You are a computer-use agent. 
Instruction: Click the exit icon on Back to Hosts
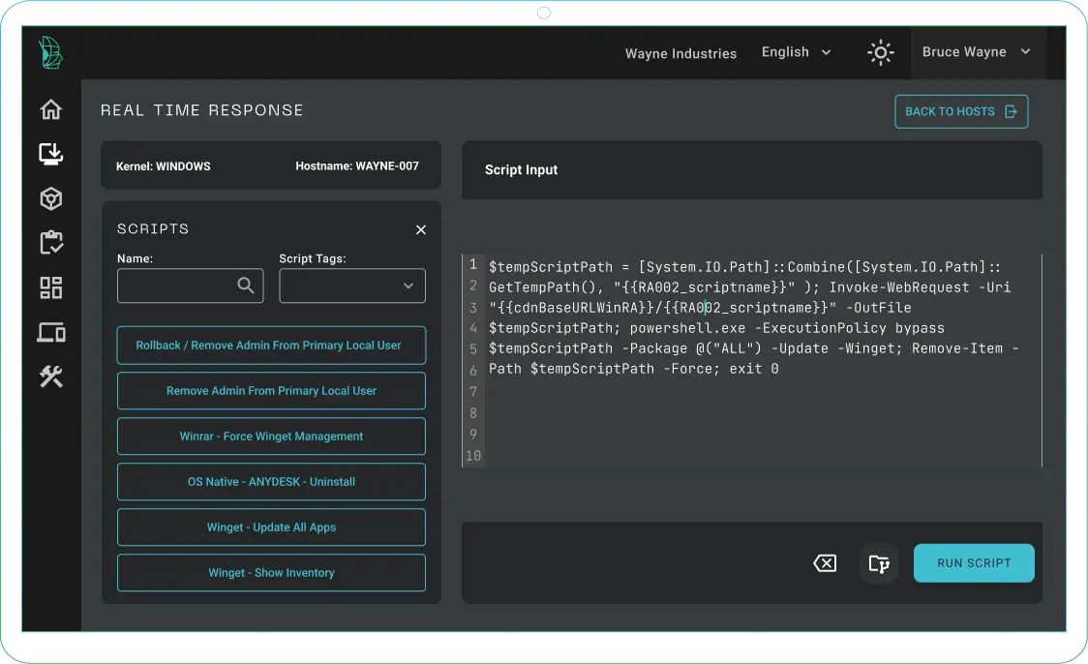pyautogui.click(x=1011, y=111)
